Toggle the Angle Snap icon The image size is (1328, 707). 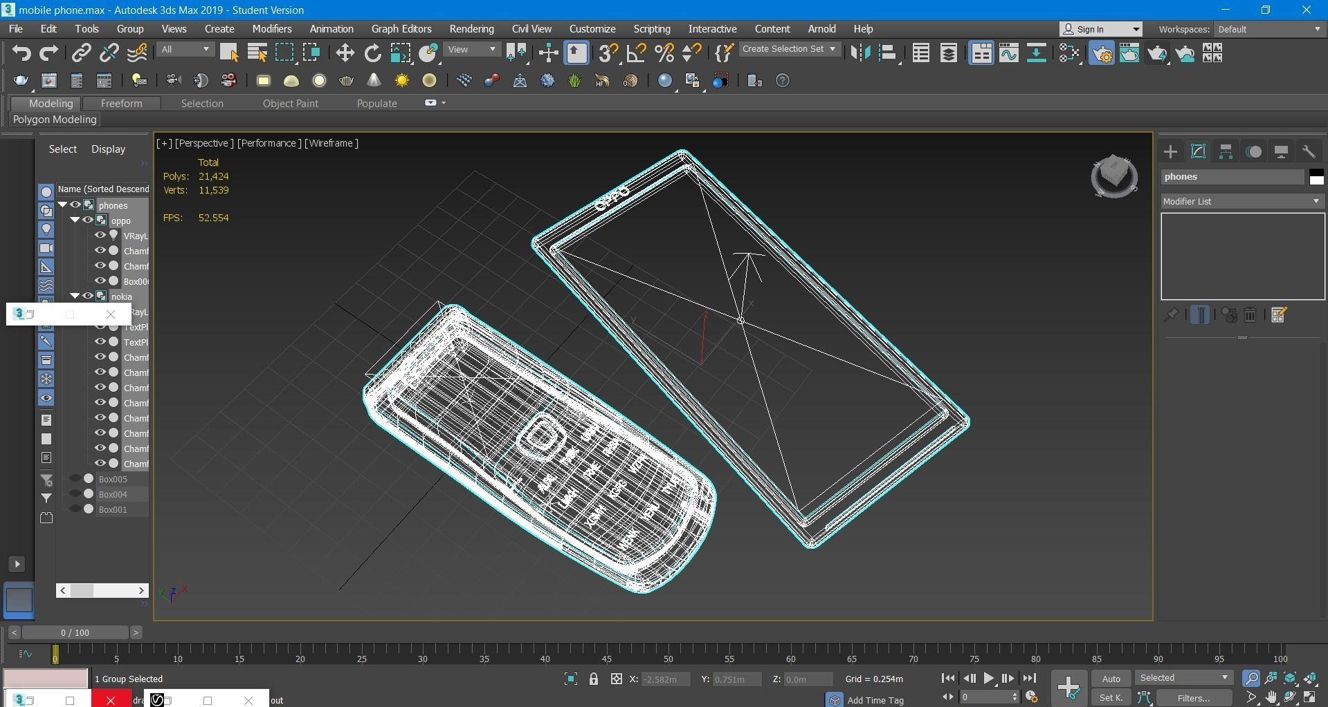pyautogui.click(x=636, y=53)
